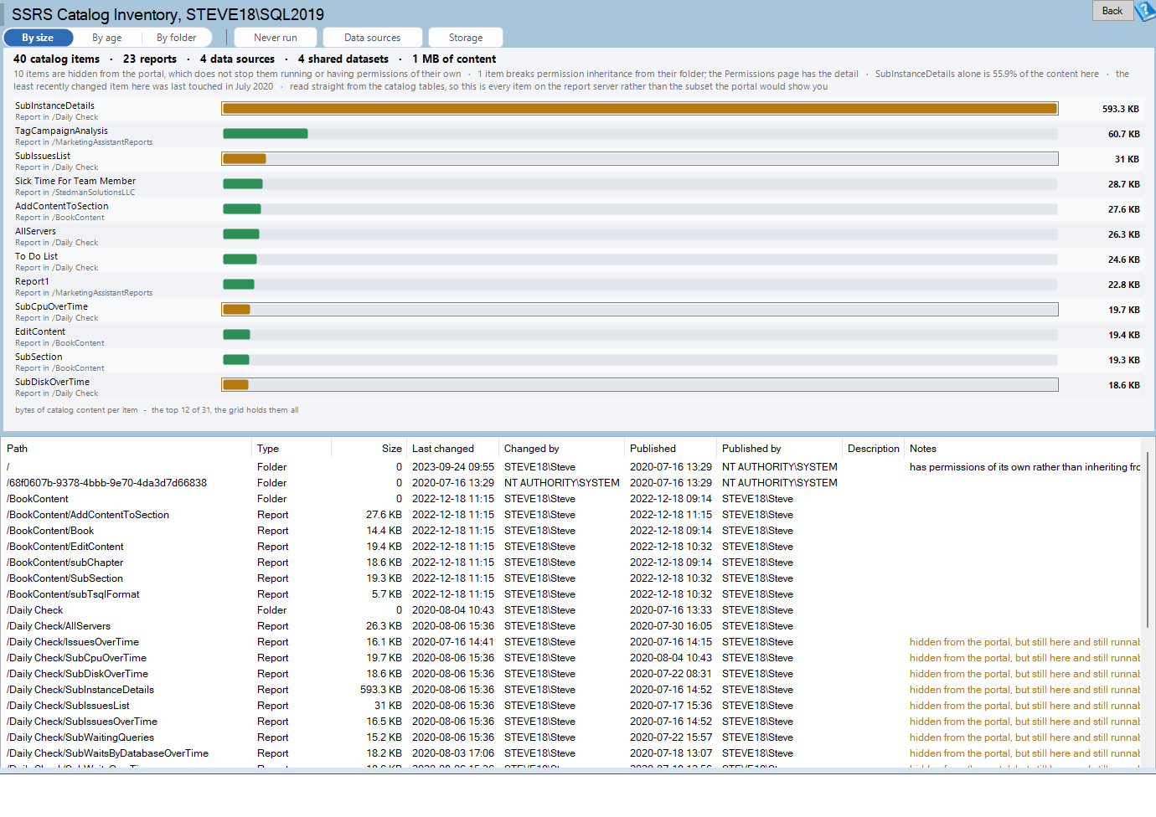The image size is (1156, 817).
Task: Select the Sick Time For Team Member item
Action: 578,186
